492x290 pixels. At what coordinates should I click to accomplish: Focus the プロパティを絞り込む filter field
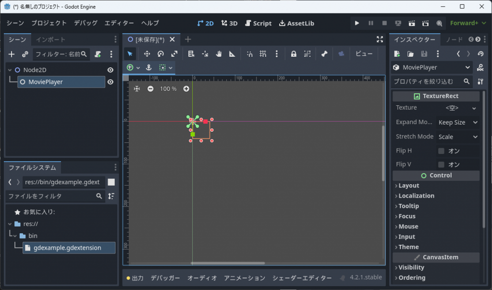coord(432,81)
